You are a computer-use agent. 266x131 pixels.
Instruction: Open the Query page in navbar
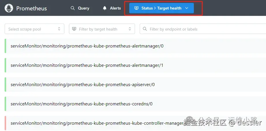80,8
